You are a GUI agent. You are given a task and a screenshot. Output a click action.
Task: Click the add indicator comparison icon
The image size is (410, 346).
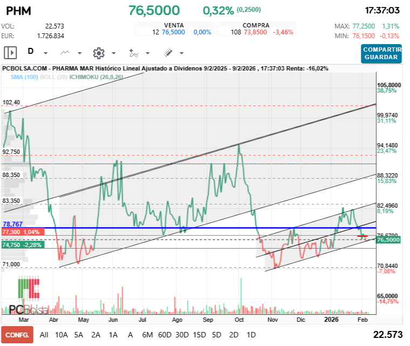(133, 53)
